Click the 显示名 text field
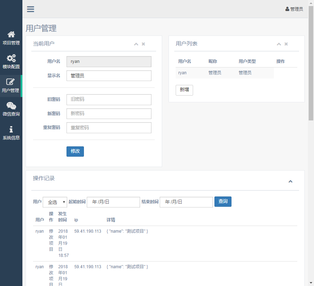The width and height of the screenshot is (314, 286). click(x=109, y=76)
